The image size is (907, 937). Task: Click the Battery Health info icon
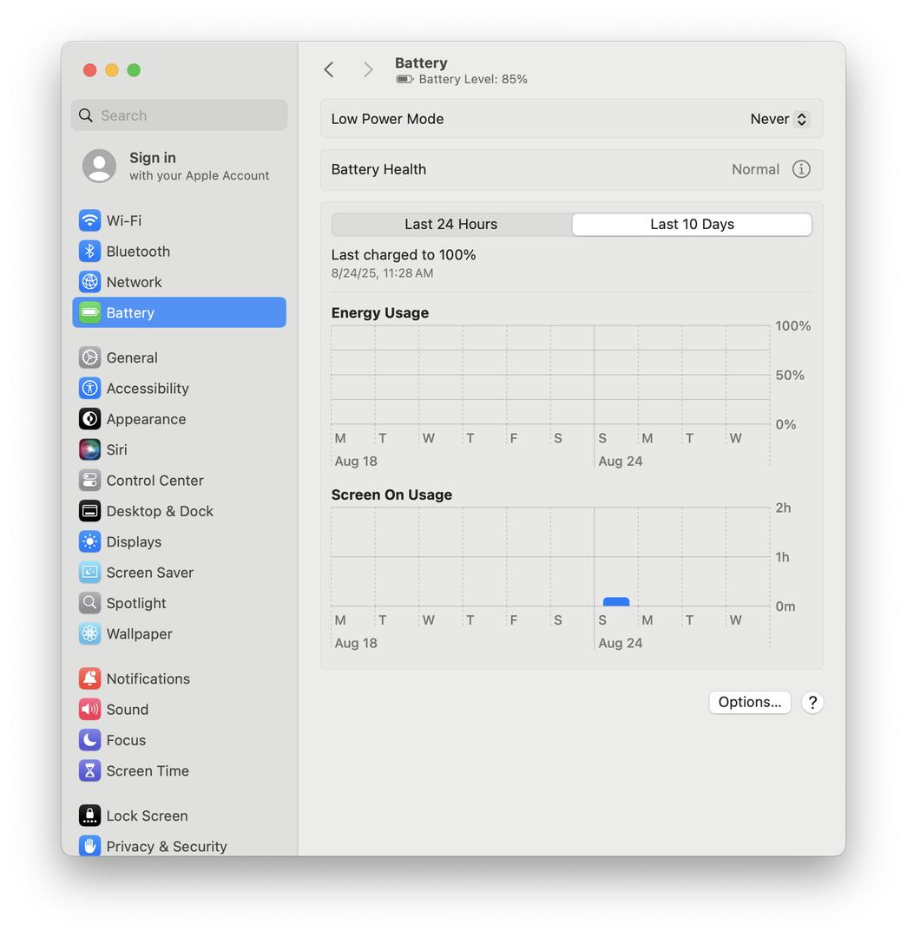click(801, 169)
